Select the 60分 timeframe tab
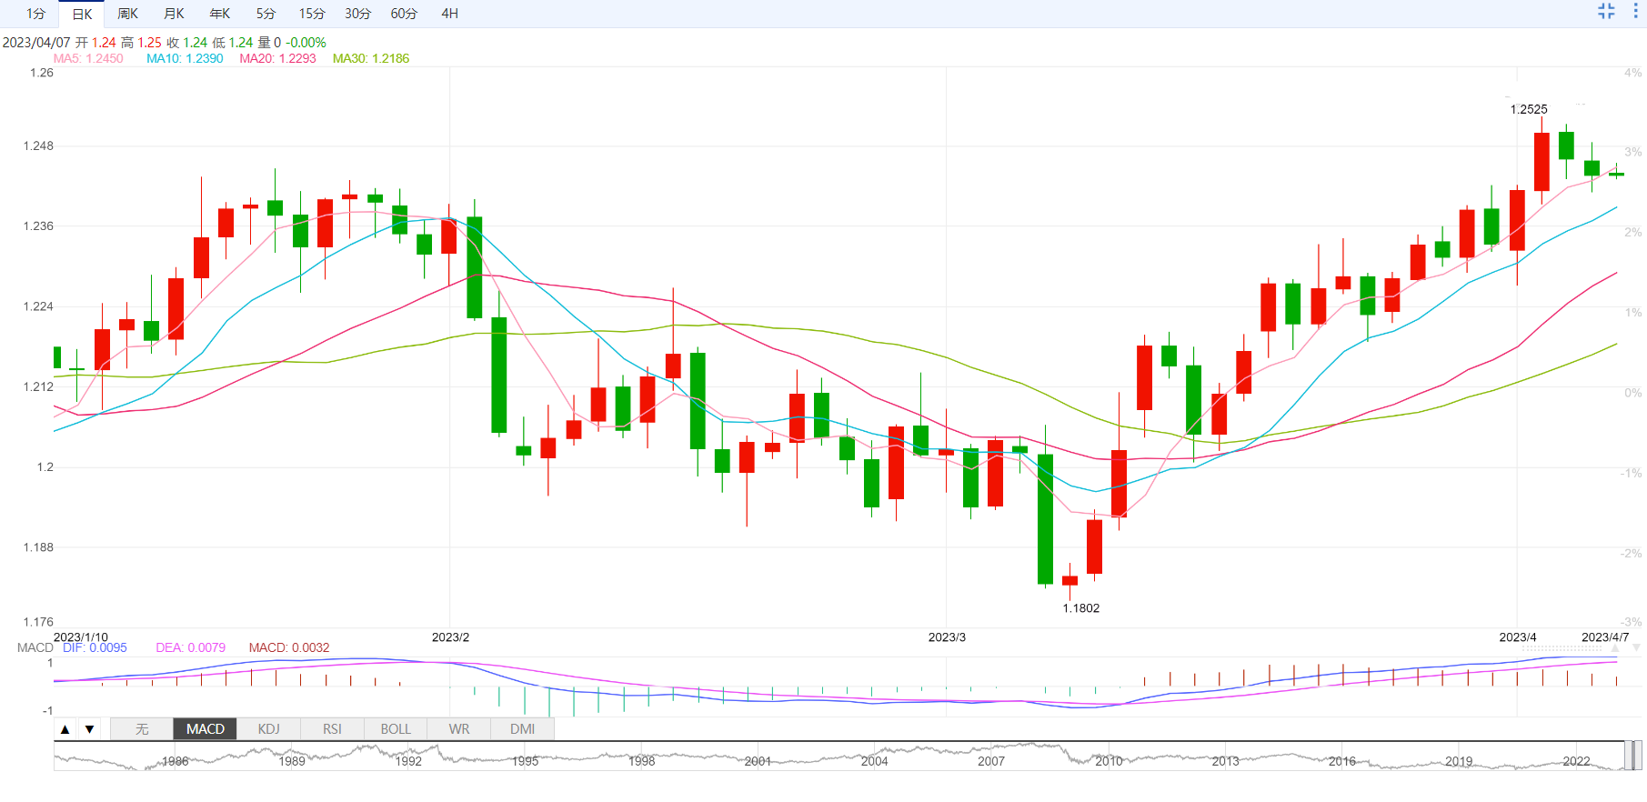The image size is (1647, 802). (404, 14)
